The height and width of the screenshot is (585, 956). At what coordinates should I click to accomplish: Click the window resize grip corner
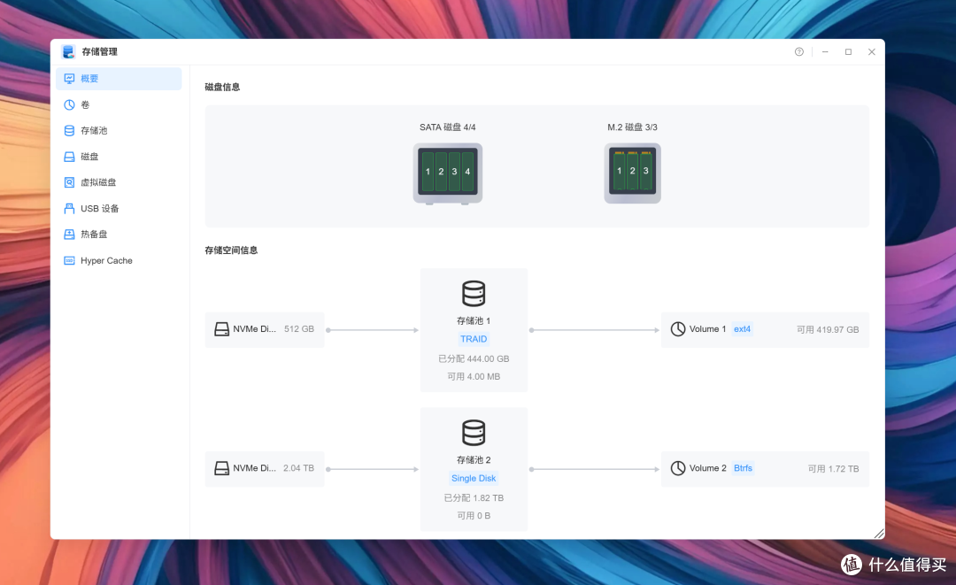click(x=879, y=533)
